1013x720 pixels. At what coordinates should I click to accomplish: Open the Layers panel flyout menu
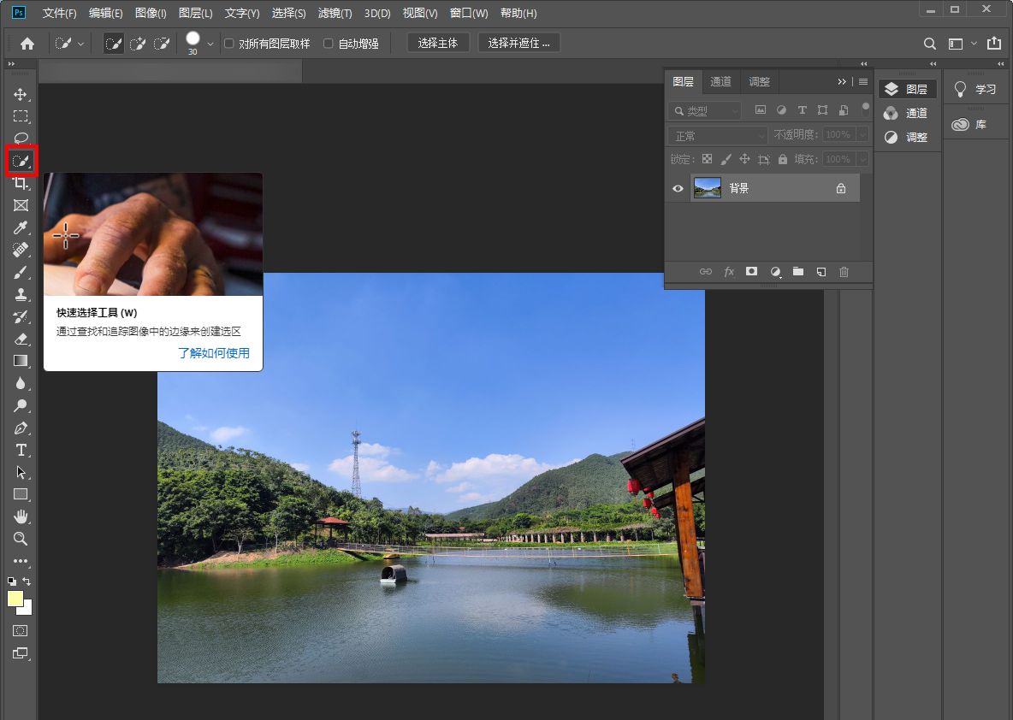863,81
